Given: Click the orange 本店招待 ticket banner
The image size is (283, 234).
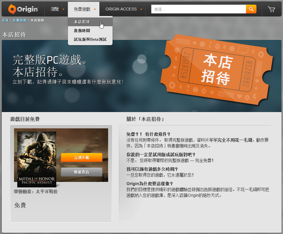Looking at the screenshot, I should [x=216, y=70].
